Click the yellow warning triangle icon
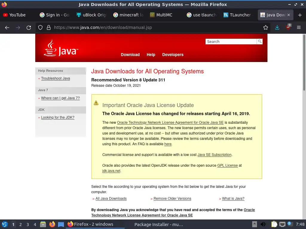 pos(96,103)
